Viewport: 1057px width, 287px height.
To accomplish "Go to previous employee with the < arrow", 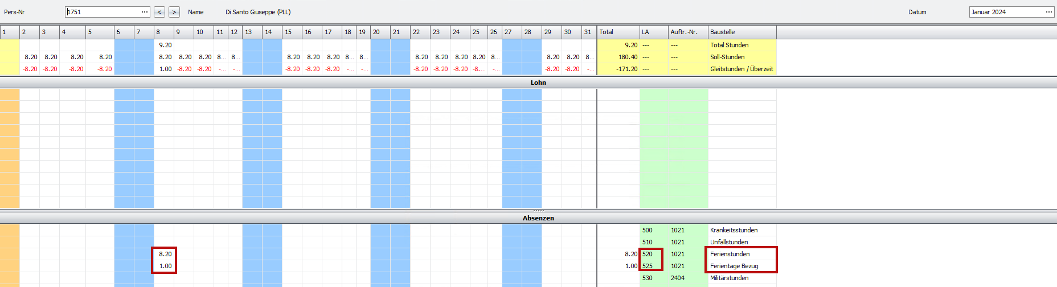I will point(159,12).
